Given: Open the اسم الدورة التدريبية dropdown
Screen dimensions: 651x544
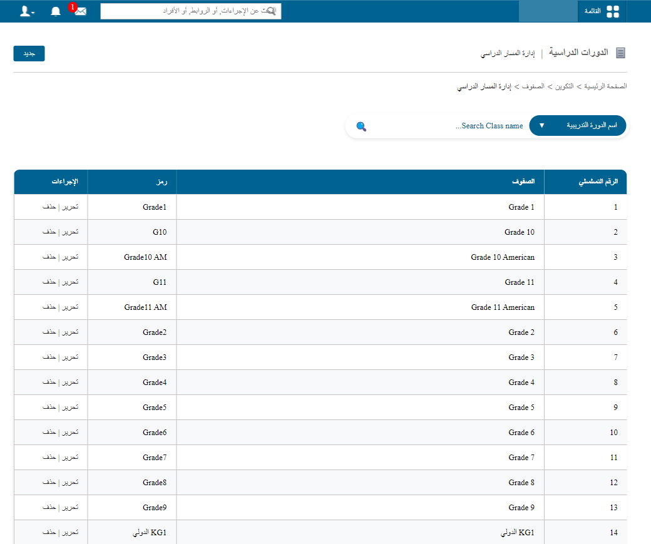Looking at the screenshot, I should [x=578, y=125].
